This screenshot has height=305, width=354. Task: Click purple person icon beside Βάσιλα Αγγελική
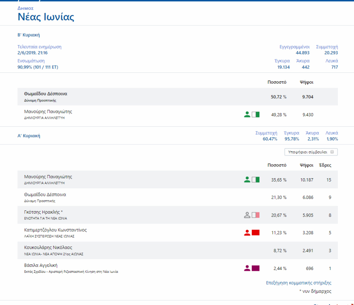tap(247, 268)
